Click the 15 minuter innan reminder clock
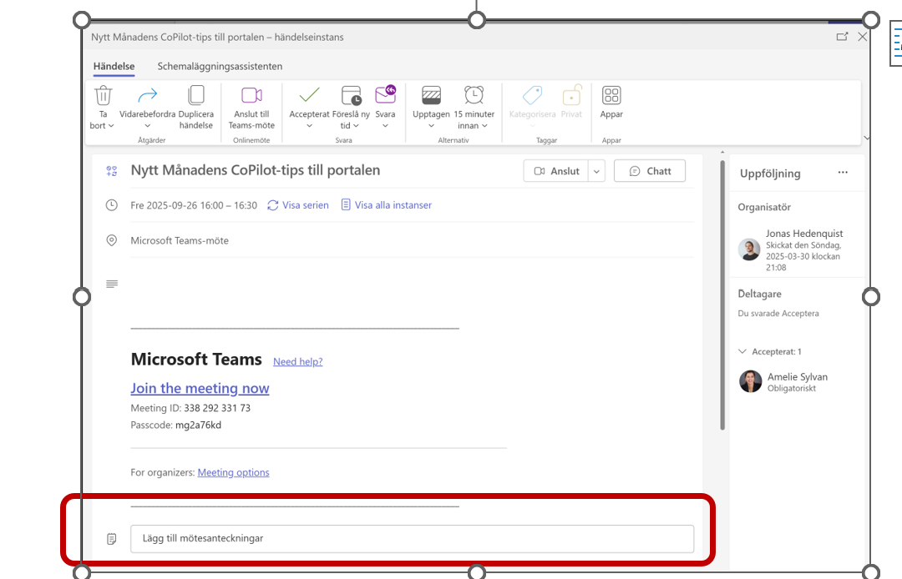Image resolution: width=902 pixels, height=579 pixels. pyautogui.click(x=474, y=95)
